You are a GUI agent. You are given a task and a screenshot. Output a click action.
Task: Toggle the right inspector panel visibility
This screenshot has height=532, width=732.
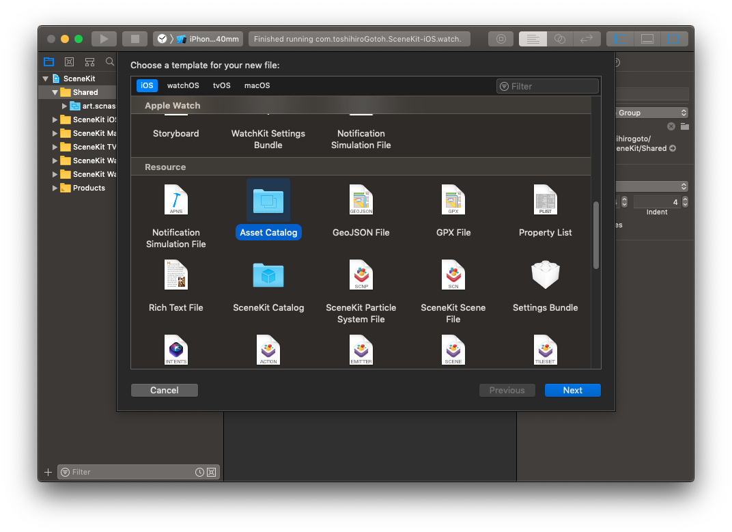pyautogui.click(x=675, y=39)
